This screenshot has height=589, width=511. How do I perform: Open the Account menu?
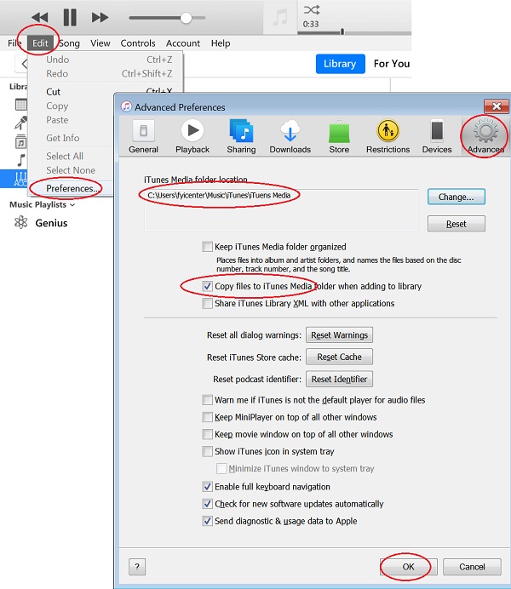pyautogui.click(x=183, y=43)
